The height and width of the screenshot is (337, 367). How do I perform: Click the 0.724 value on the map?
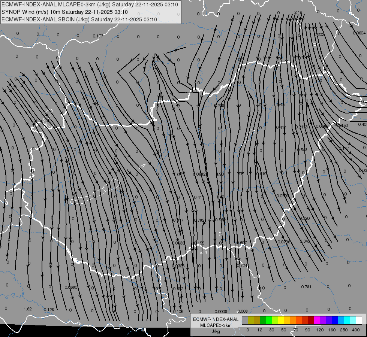tap(242, 266)
